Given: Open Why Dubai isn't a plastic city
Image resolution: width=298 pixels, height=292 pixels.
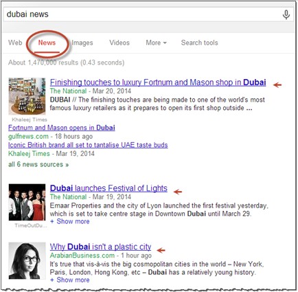Looking at the screenshot, I should coord(100,247).
